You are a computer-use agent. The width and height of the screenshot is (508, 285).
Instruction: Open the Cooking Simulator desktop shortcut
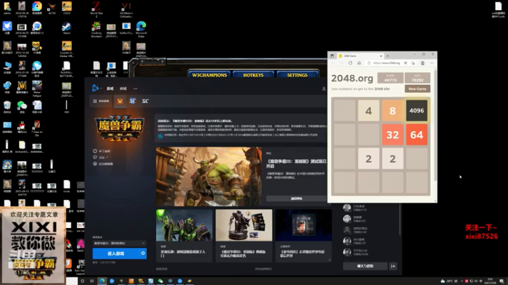pos(97,29)
